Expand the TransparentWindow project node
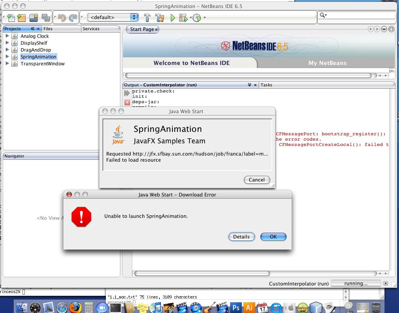Viewport: 399px width, 313px height. click(7, 63)
